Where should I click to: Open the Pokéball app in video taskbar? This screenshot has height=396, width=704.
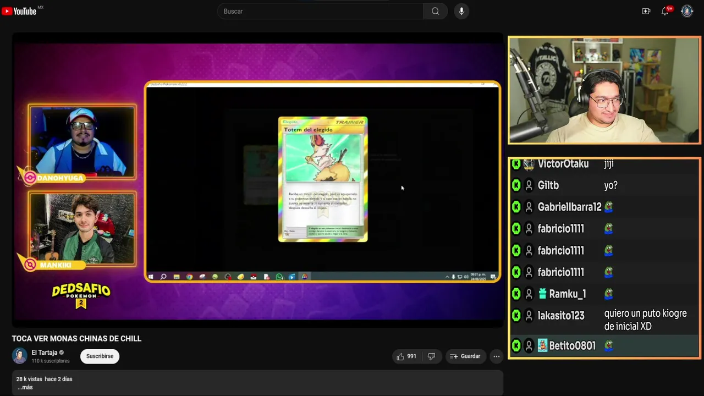coord(254,277)
